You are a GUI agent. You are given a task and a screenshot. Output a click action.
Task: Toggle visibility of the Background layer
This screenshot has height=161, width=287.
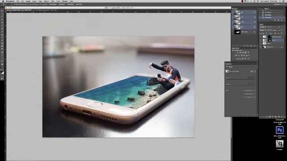point(261,47)
